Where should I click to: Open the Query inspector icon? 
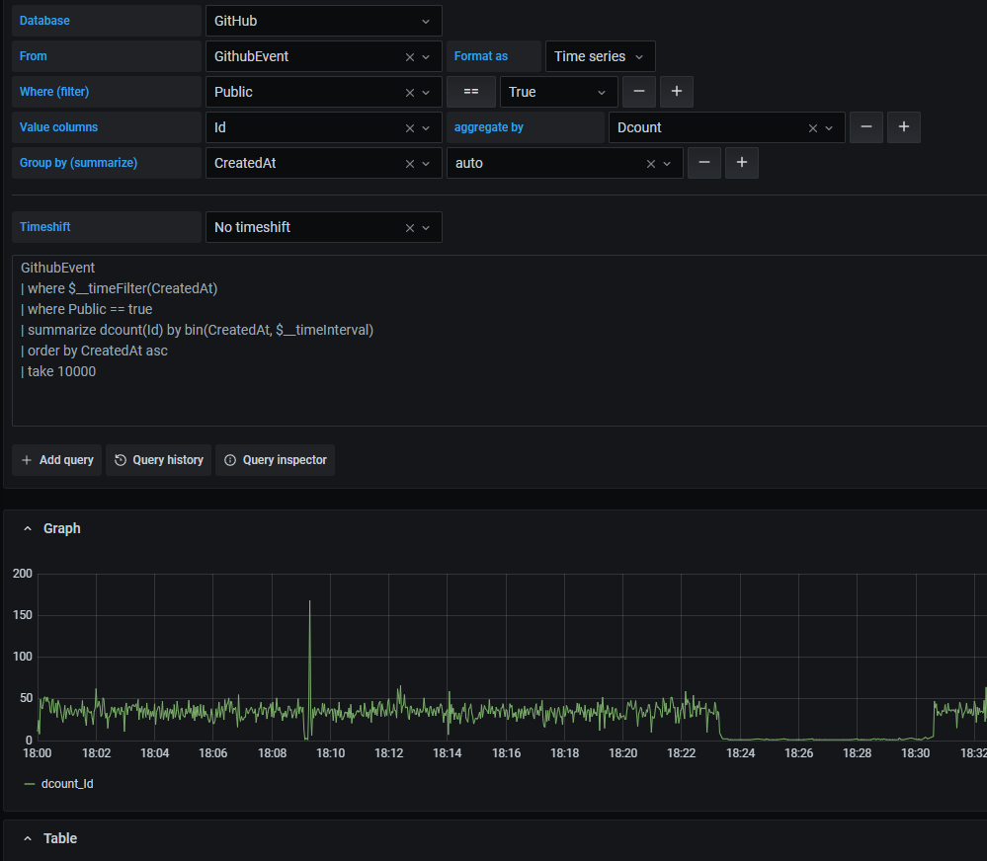[x=230, y=460]
